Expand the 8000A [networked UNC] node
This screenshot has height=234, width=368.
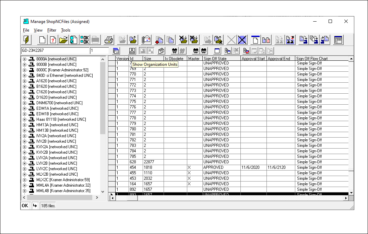(24, 59)
